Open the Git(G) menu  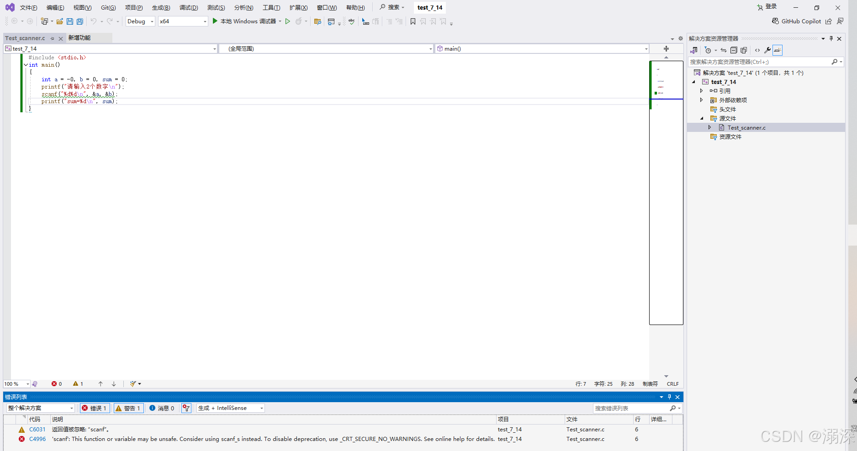(108, 8)
